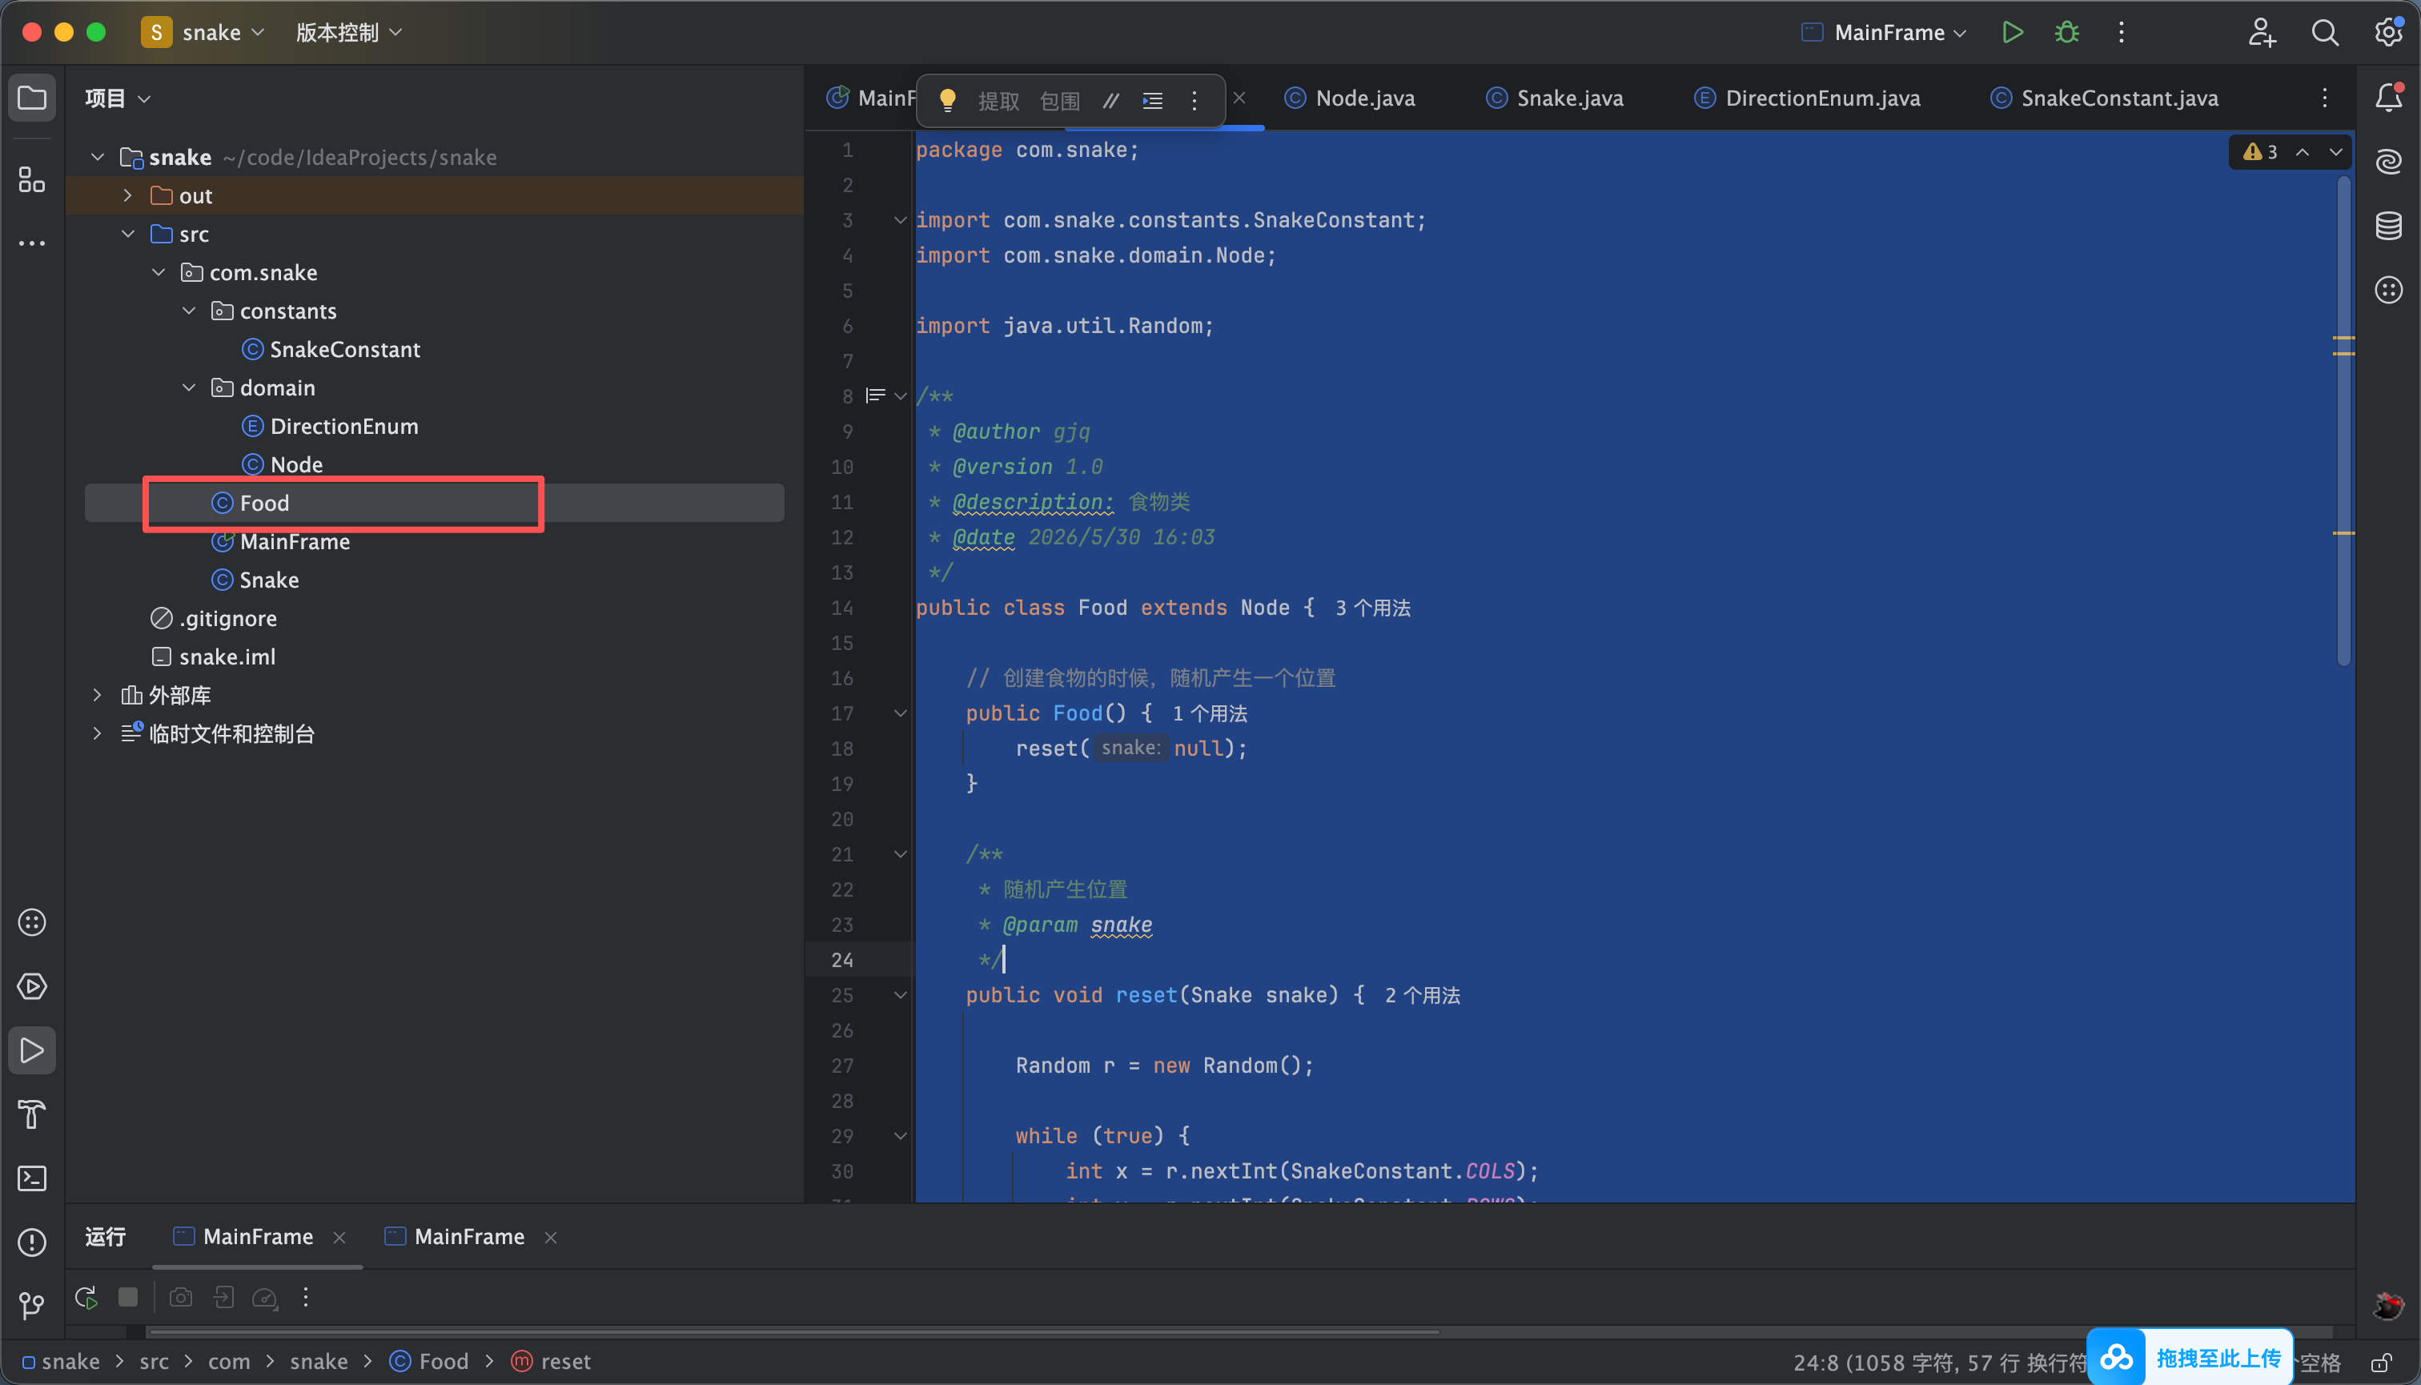Click the caret position 24:8 indicator

coord(1817,1363)
